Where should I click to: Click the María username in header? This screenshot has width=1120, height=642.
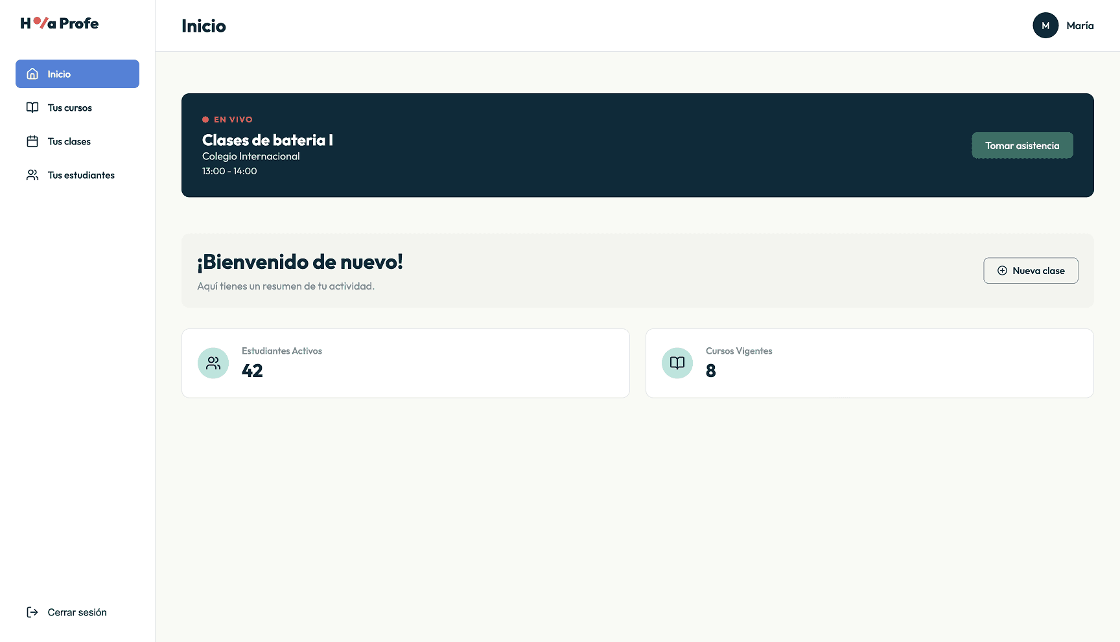(x=1080, y=26)
